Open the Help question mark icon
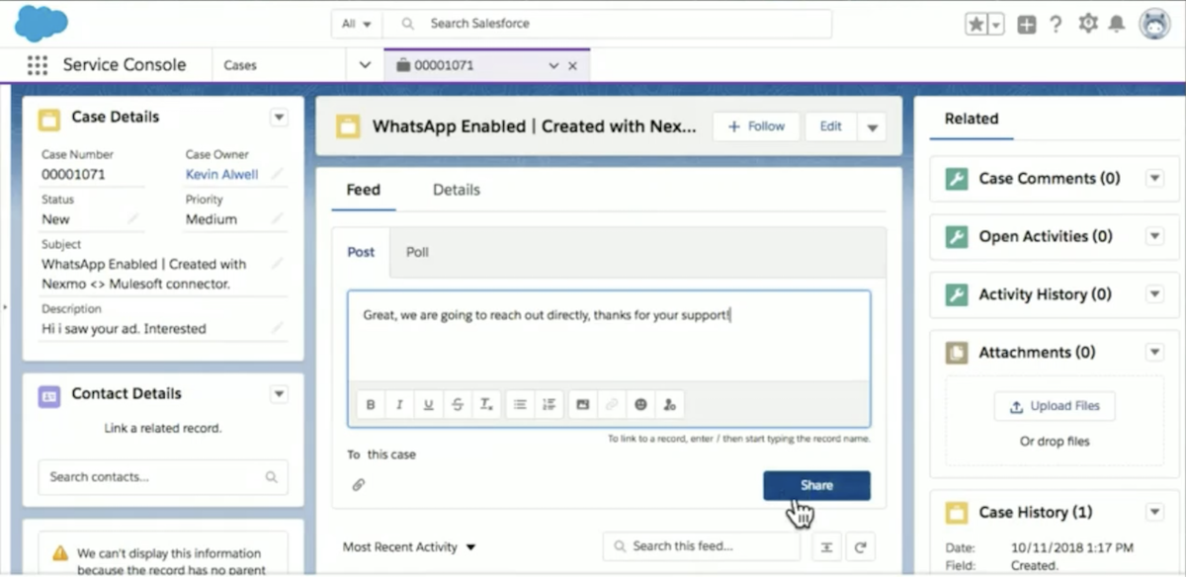Image resolution: width=1186 pixels, height=577 pixels. click(1056, 25)
